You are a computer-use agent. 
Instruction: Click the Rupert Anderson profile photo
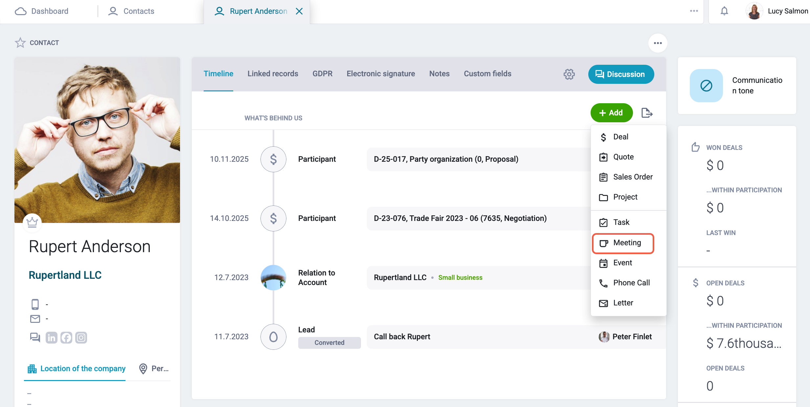coord(97,140)
